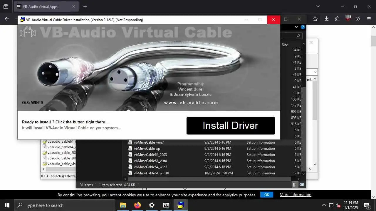Open notification center icon
The height and width of the screenshot is (211, 376).
(367, 205)
